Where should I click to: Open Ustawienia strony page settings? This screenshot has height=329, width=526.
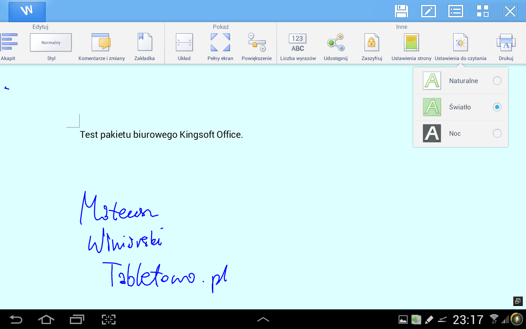click(411, 47)
